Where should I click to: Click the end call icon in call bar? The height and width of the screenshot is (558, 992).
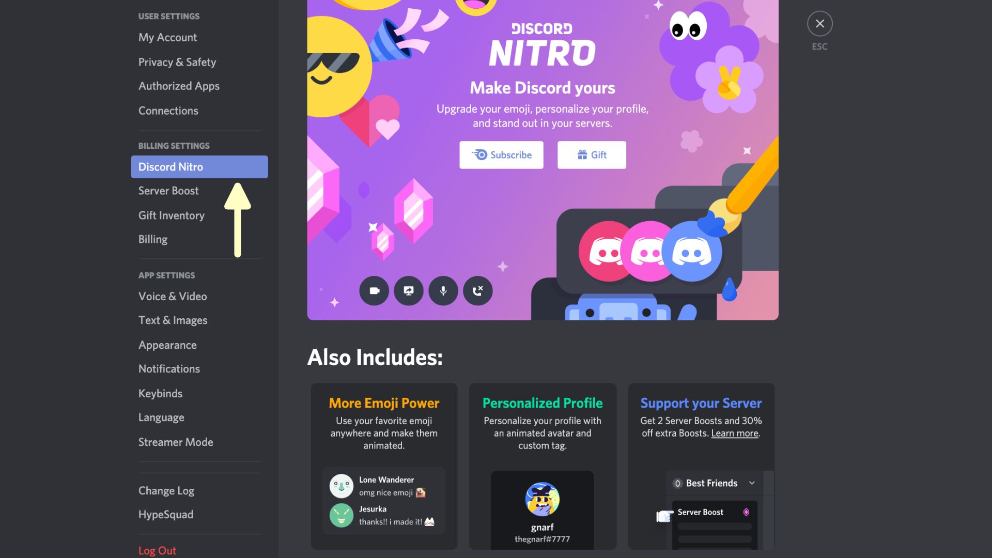coord(477,290)
